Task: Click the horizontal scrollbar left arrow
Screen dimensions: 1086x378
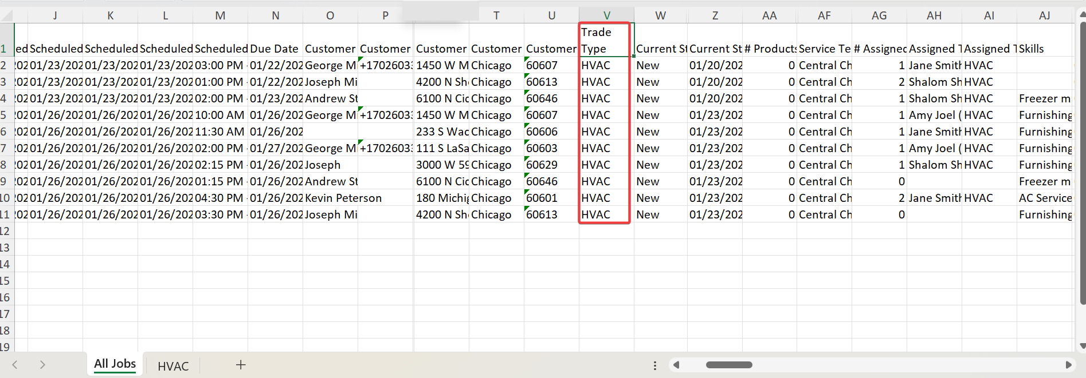Action: coord(676,365)
